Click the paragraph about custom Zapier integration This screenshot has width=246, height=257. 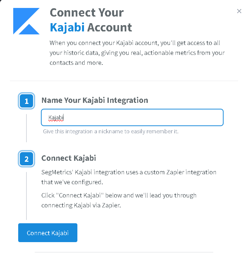click(129, 177)
